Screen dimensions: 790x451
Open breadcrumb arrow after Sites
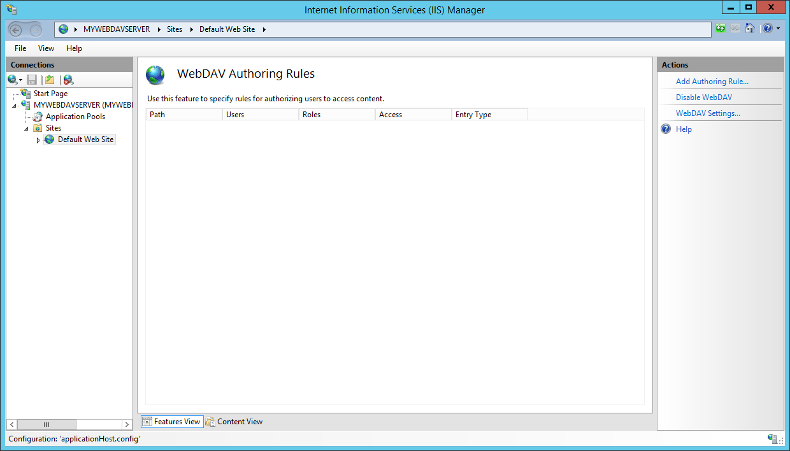[191, 29]
